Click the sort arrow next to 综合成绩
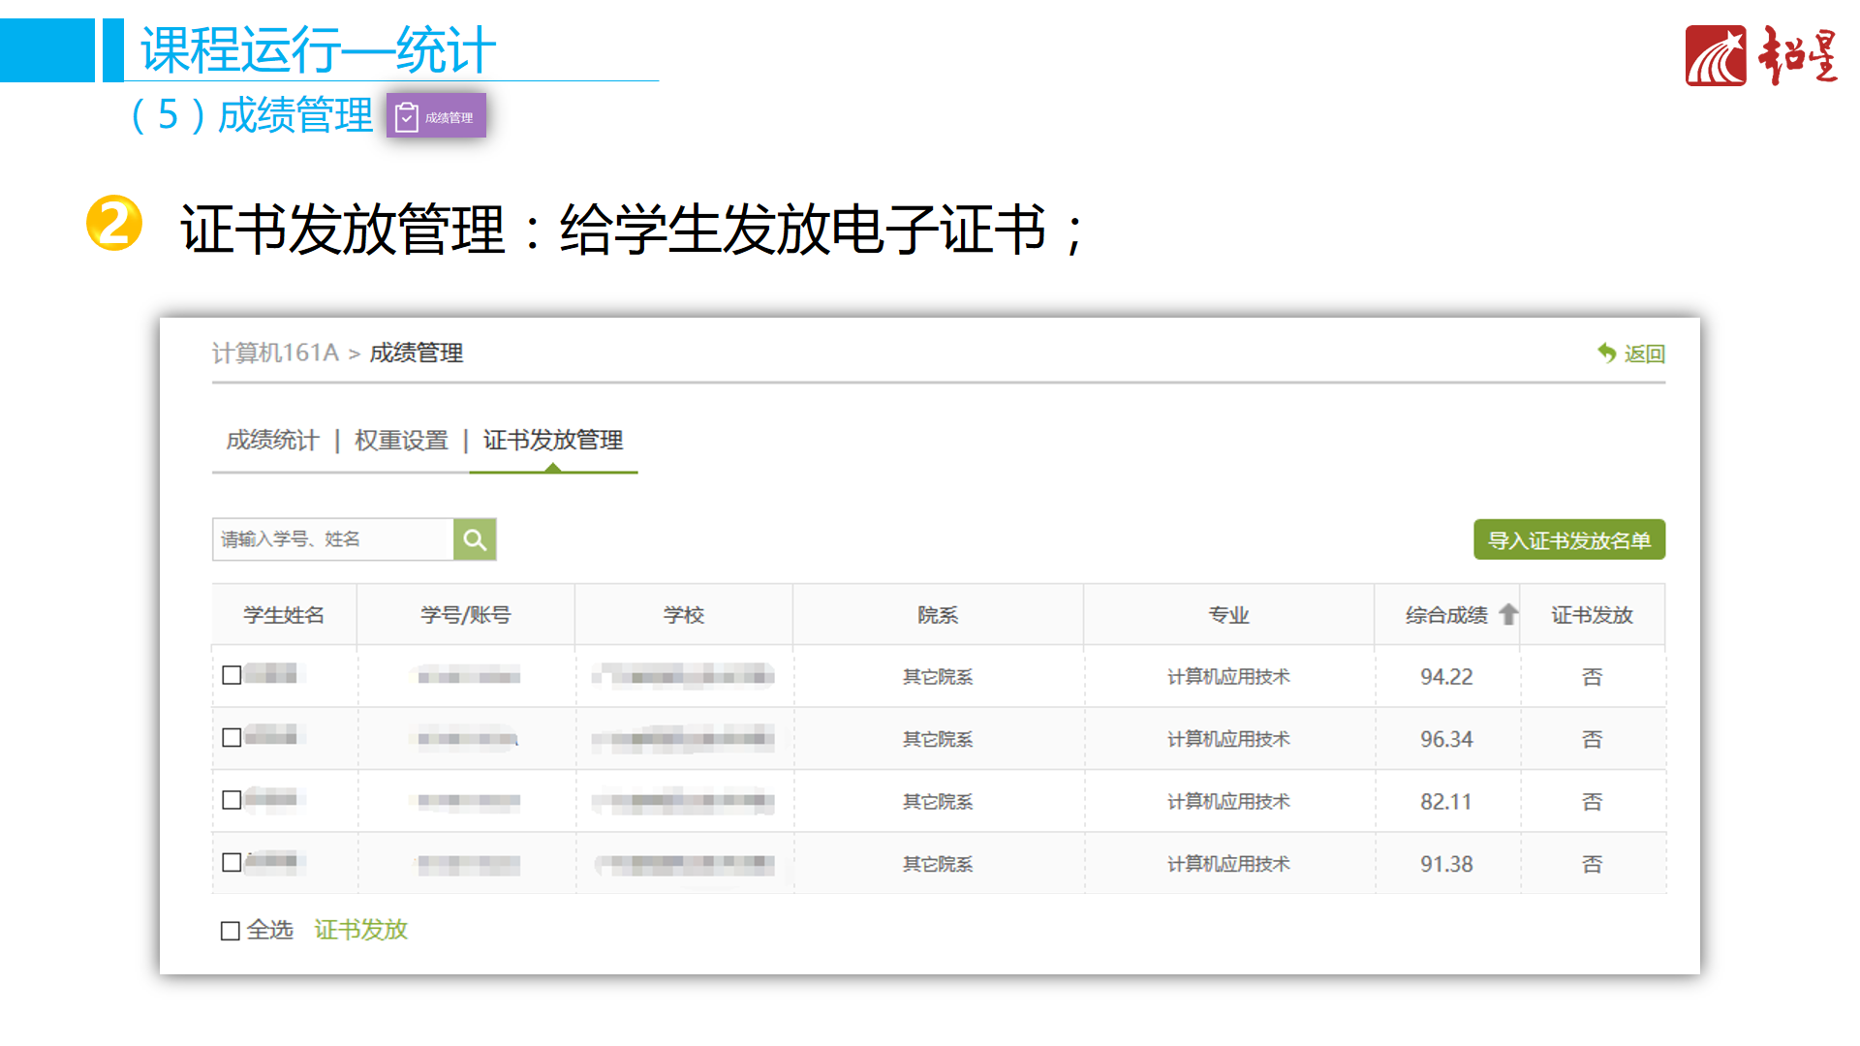The width and height of the screenshot is (1860, 1046). pos(1508,614)
